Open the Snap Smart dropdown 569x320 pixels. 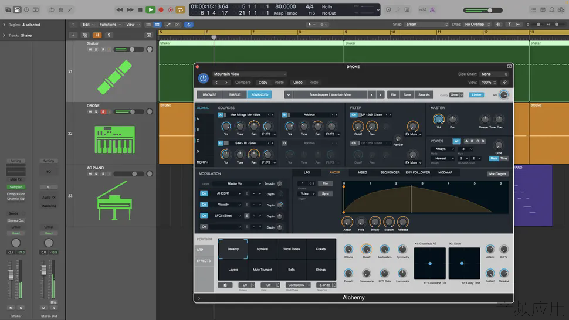[427, 24]
